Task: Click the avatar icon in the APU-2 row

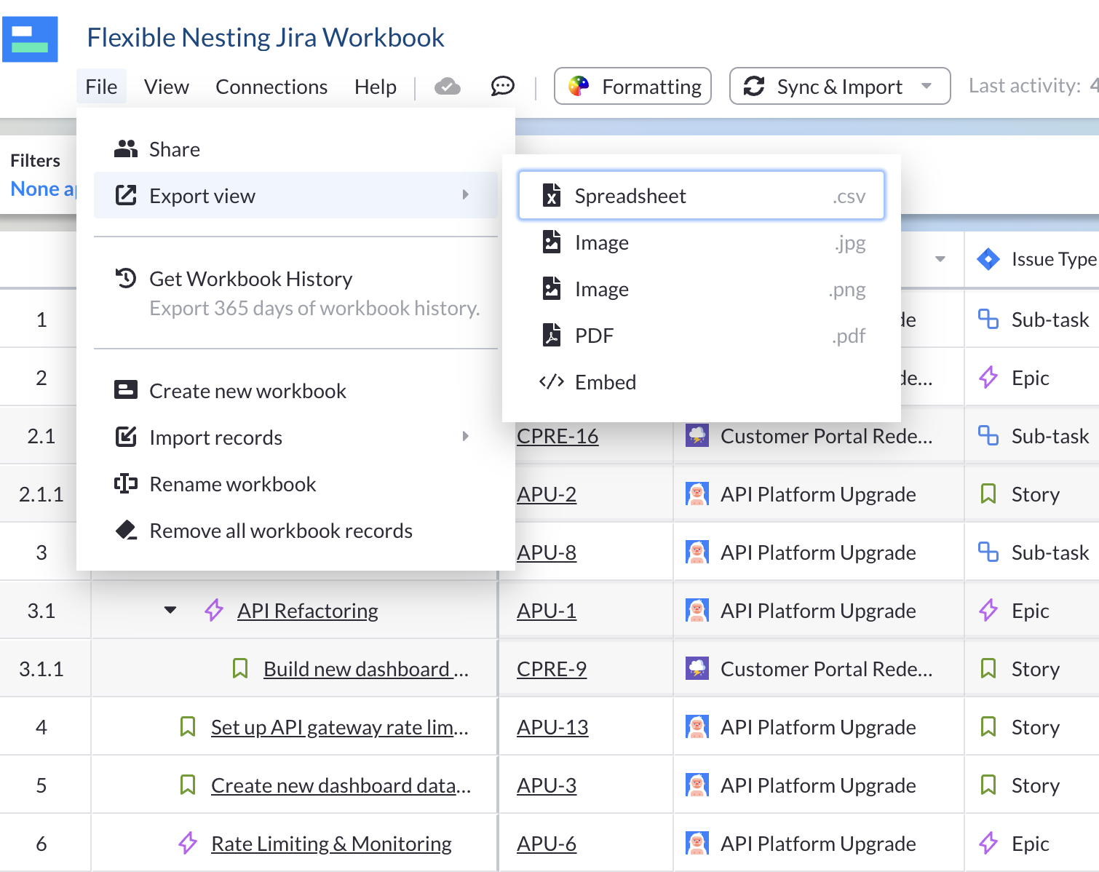Action: (x=697, y=494)
